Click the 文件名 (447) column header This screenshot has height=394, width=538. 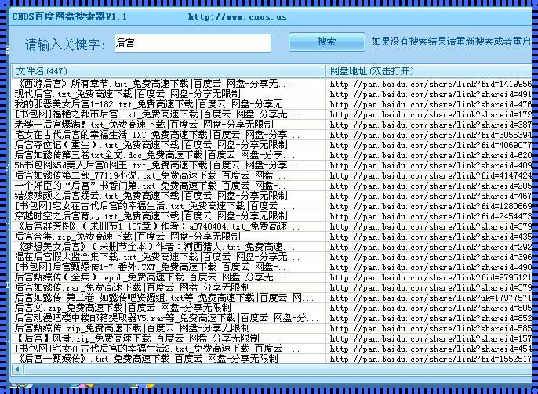click(x=168, y=71)
